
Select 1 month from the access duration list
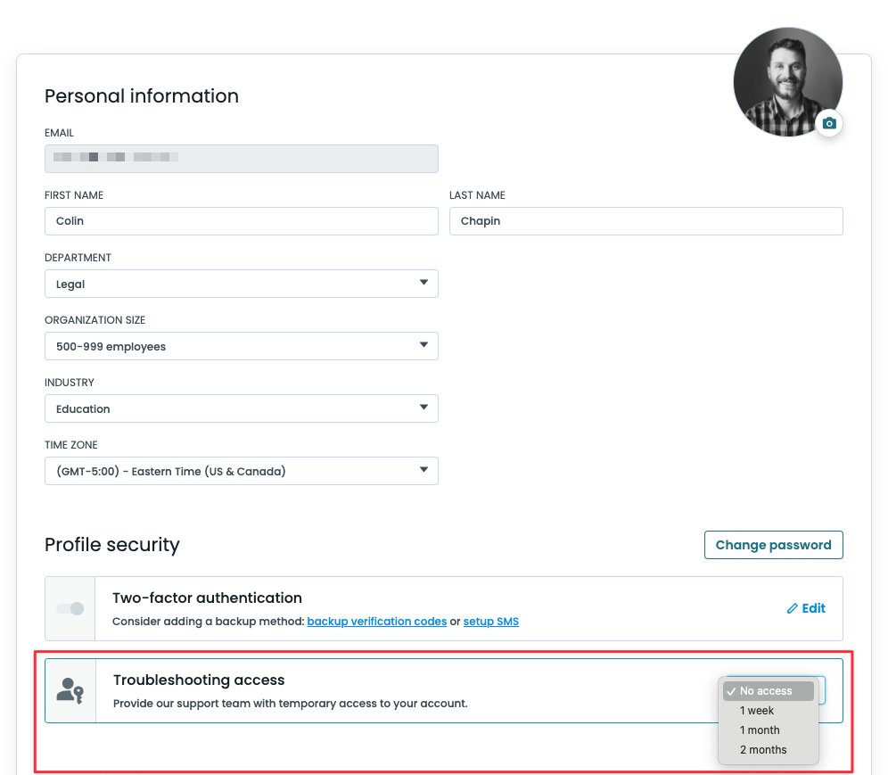[x=759, y=730]
